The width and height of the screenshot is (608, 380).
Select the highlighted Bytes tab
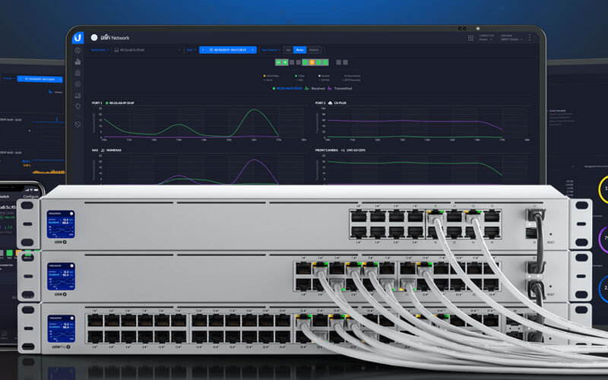pos(300,49)
